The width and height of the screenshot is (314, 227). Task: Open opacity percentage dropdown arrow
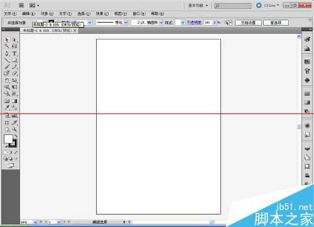tap(214, 23)
